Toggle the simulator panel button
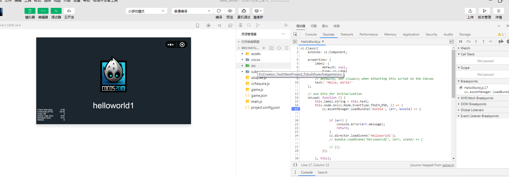 click(30, 11)
